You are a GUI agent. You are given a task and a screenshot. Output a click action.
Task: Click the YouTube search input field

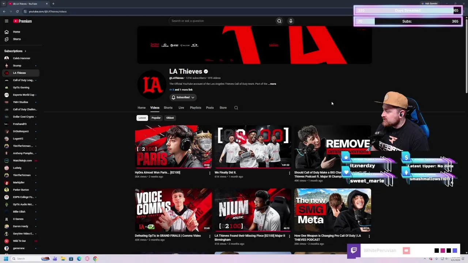click(x=222, y=21)
